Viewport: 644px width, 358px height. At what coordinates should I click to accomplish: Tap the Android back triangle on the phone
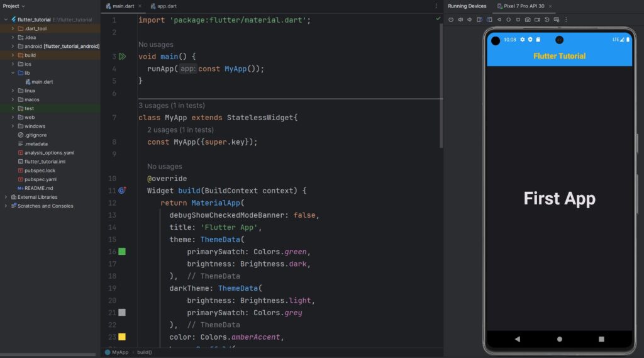(518, 339)
